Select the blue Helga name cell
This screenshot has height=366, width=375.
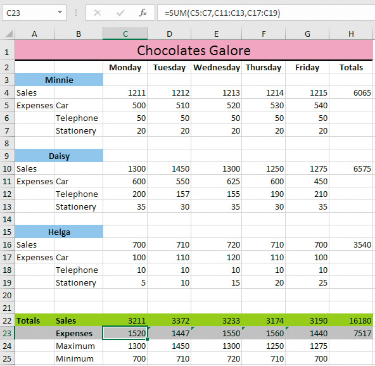pyautogui.click(x=59, y=232)
